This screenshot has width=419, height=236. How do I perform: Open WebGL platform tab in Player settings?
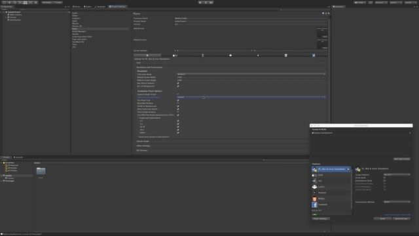click(x=285, y=55)
